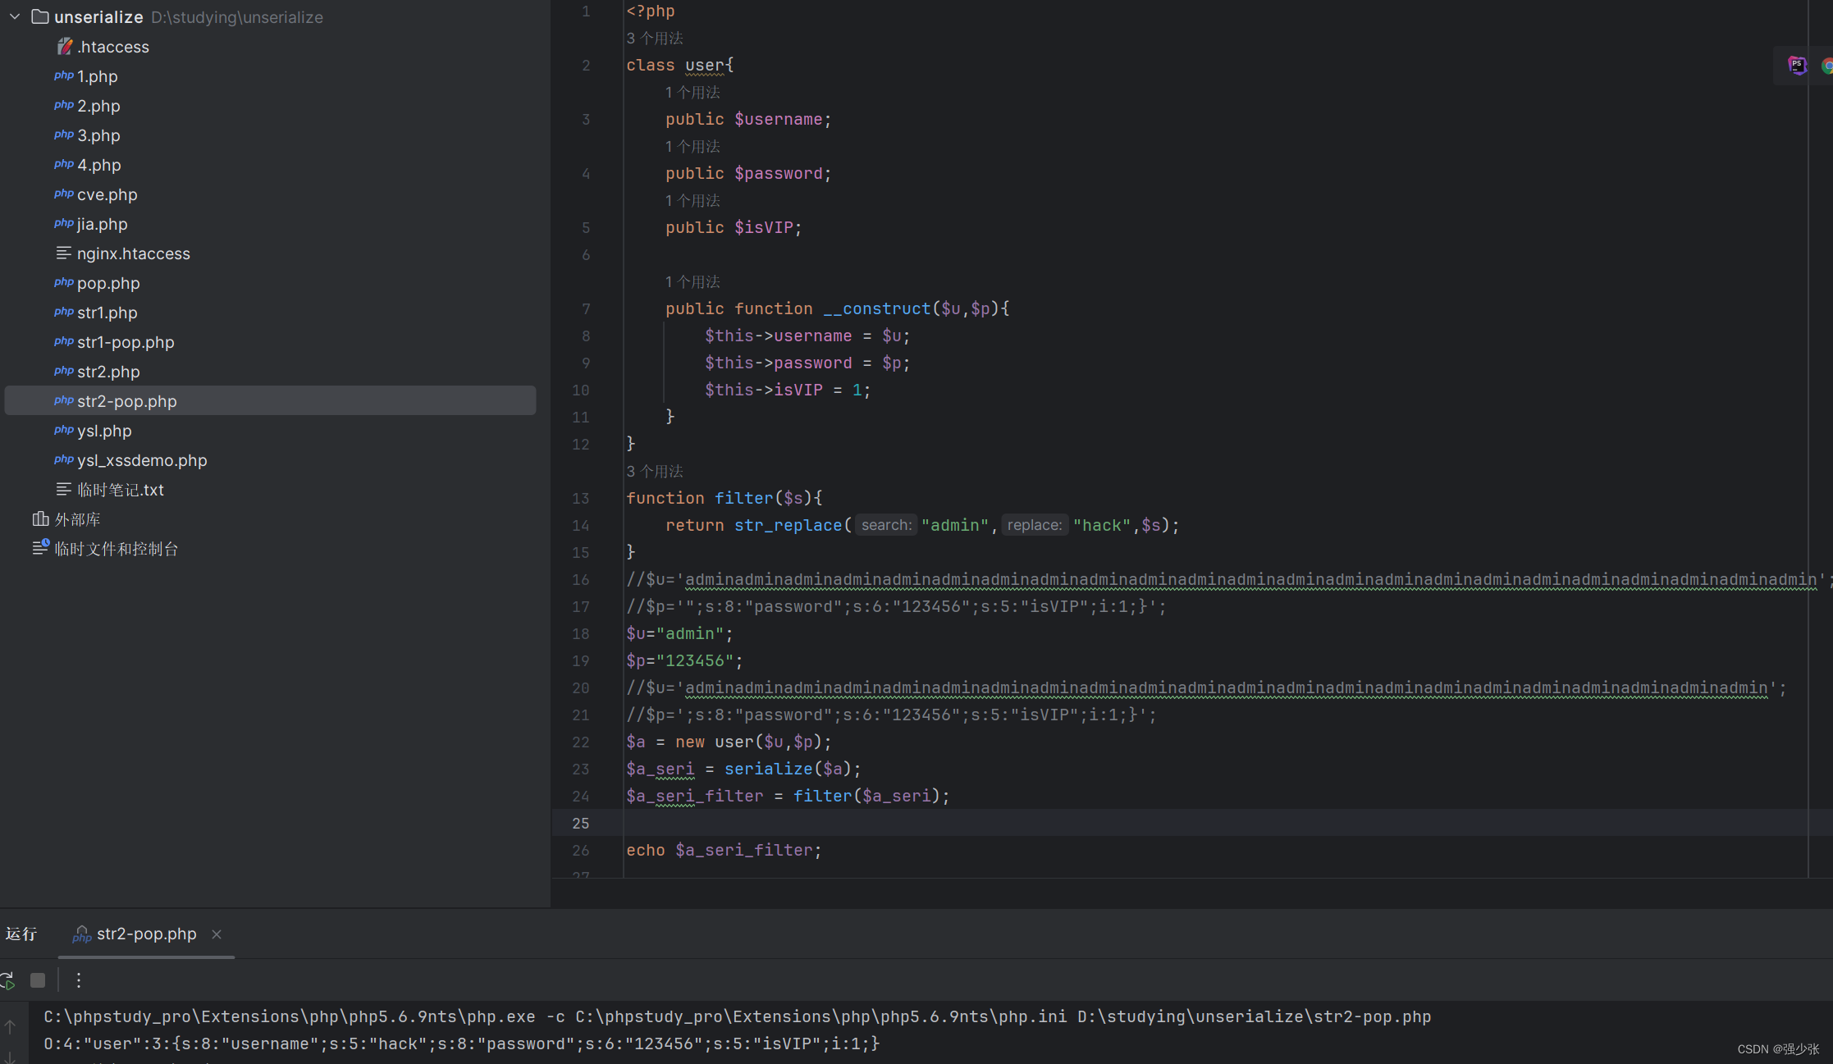Rerun the str2-pop.php script
Viewport: 1833px width, 1064px height.
click(x=7, y=980)
